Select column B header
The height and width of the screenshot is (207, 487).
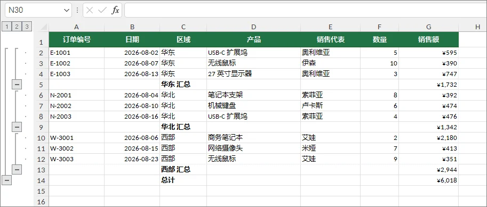click(x=132, y=27)
